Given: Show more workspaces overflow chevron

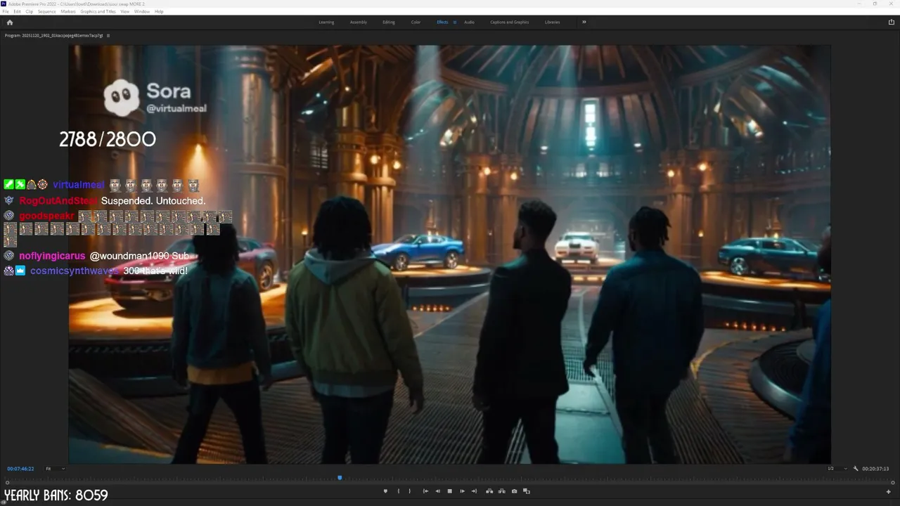Looking at the screenshot, I should tap(584, 22).
